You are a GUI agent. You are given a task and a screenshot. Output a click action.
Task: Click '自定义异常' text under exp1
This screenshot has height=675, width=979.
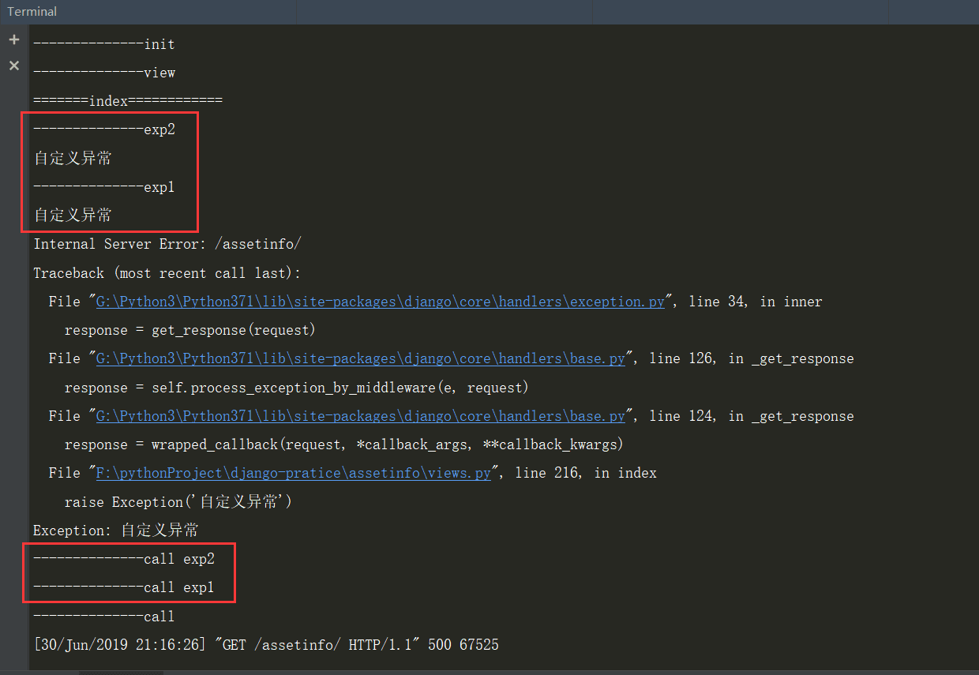tap(73, 216)
